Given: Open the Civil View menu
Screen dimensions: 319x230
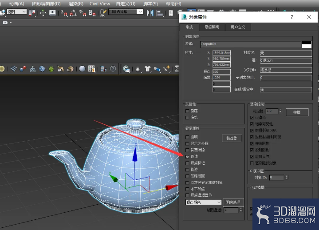Looking at the screenshot, I should click(x=100, y=4).
